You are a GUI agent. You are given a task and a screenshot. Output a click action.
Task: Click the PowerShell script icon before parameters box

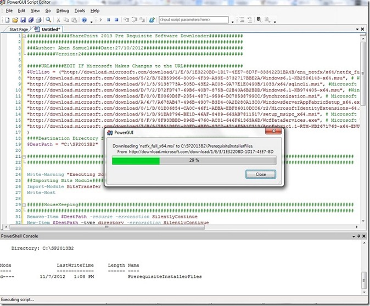pyautogui.click(x=152, y=20)
